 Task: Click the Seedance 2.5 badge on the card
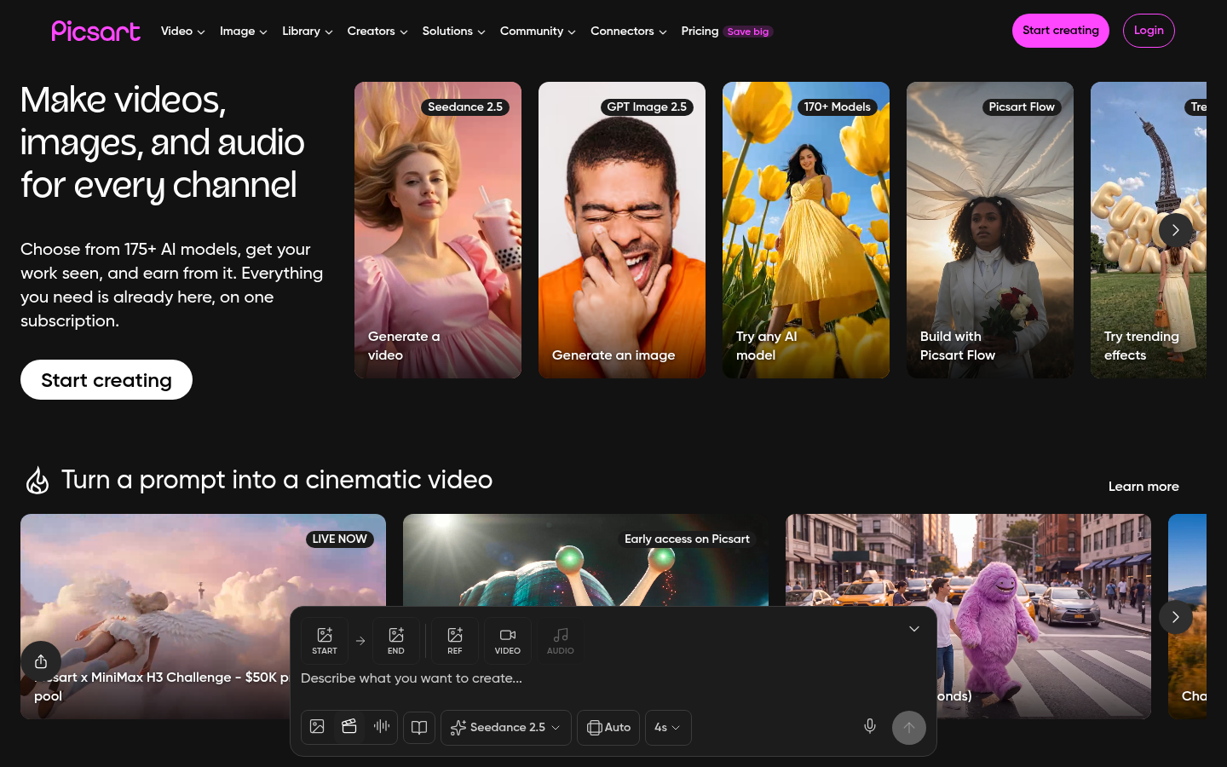(x=465, y=107)
